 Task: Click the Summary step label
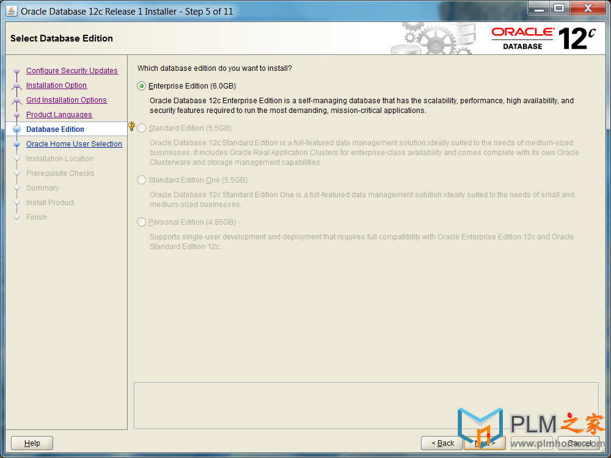click(x=43, y=188)
